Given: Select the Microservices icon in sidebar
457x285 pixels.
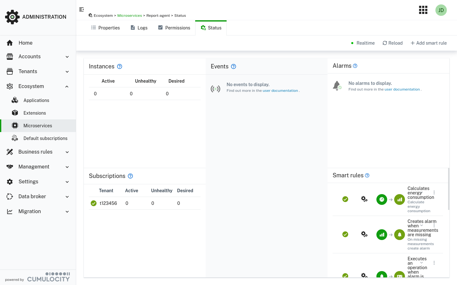Looking at the screenshot, I should pos(15,125).
